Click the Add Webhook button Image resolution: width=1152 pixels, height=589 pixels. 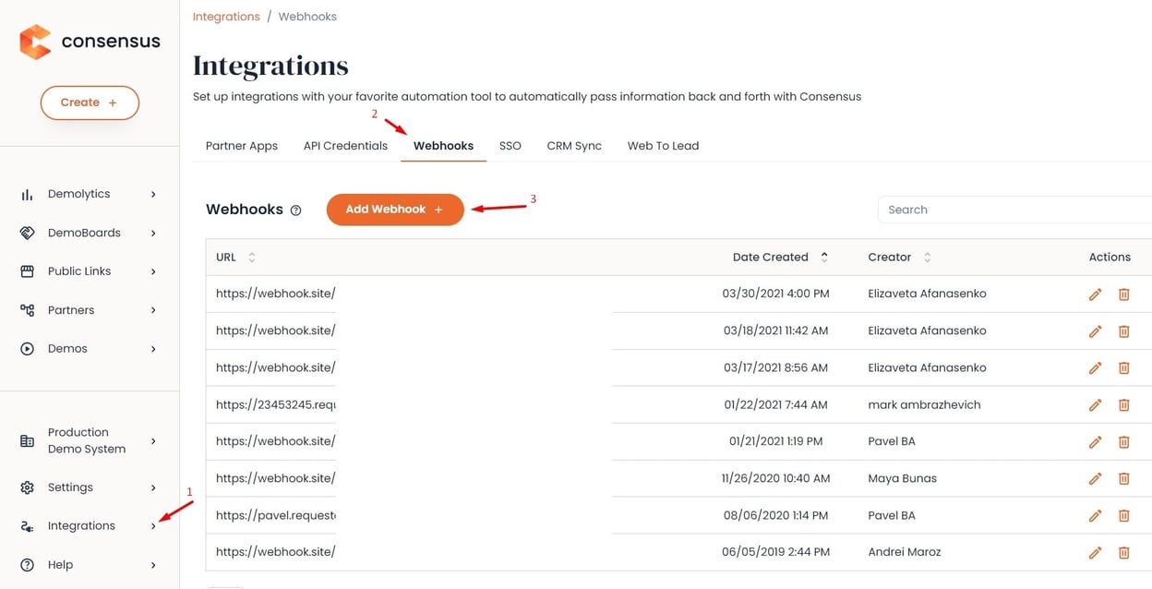pos(394,210)
